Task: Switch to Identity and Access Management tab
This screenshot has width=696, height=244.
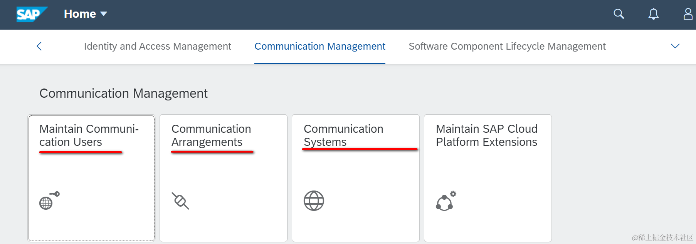Action: (x=157, y=46)
